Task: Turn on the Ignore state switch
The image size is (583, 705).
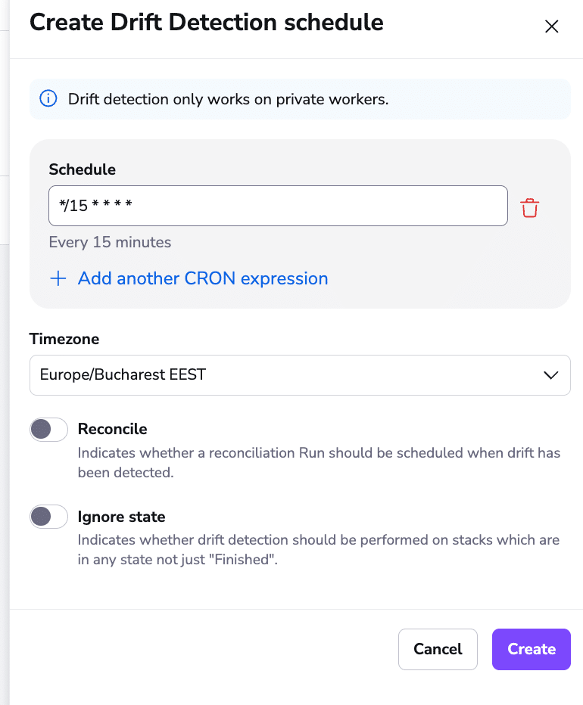Action: click(x=48, y=517)
